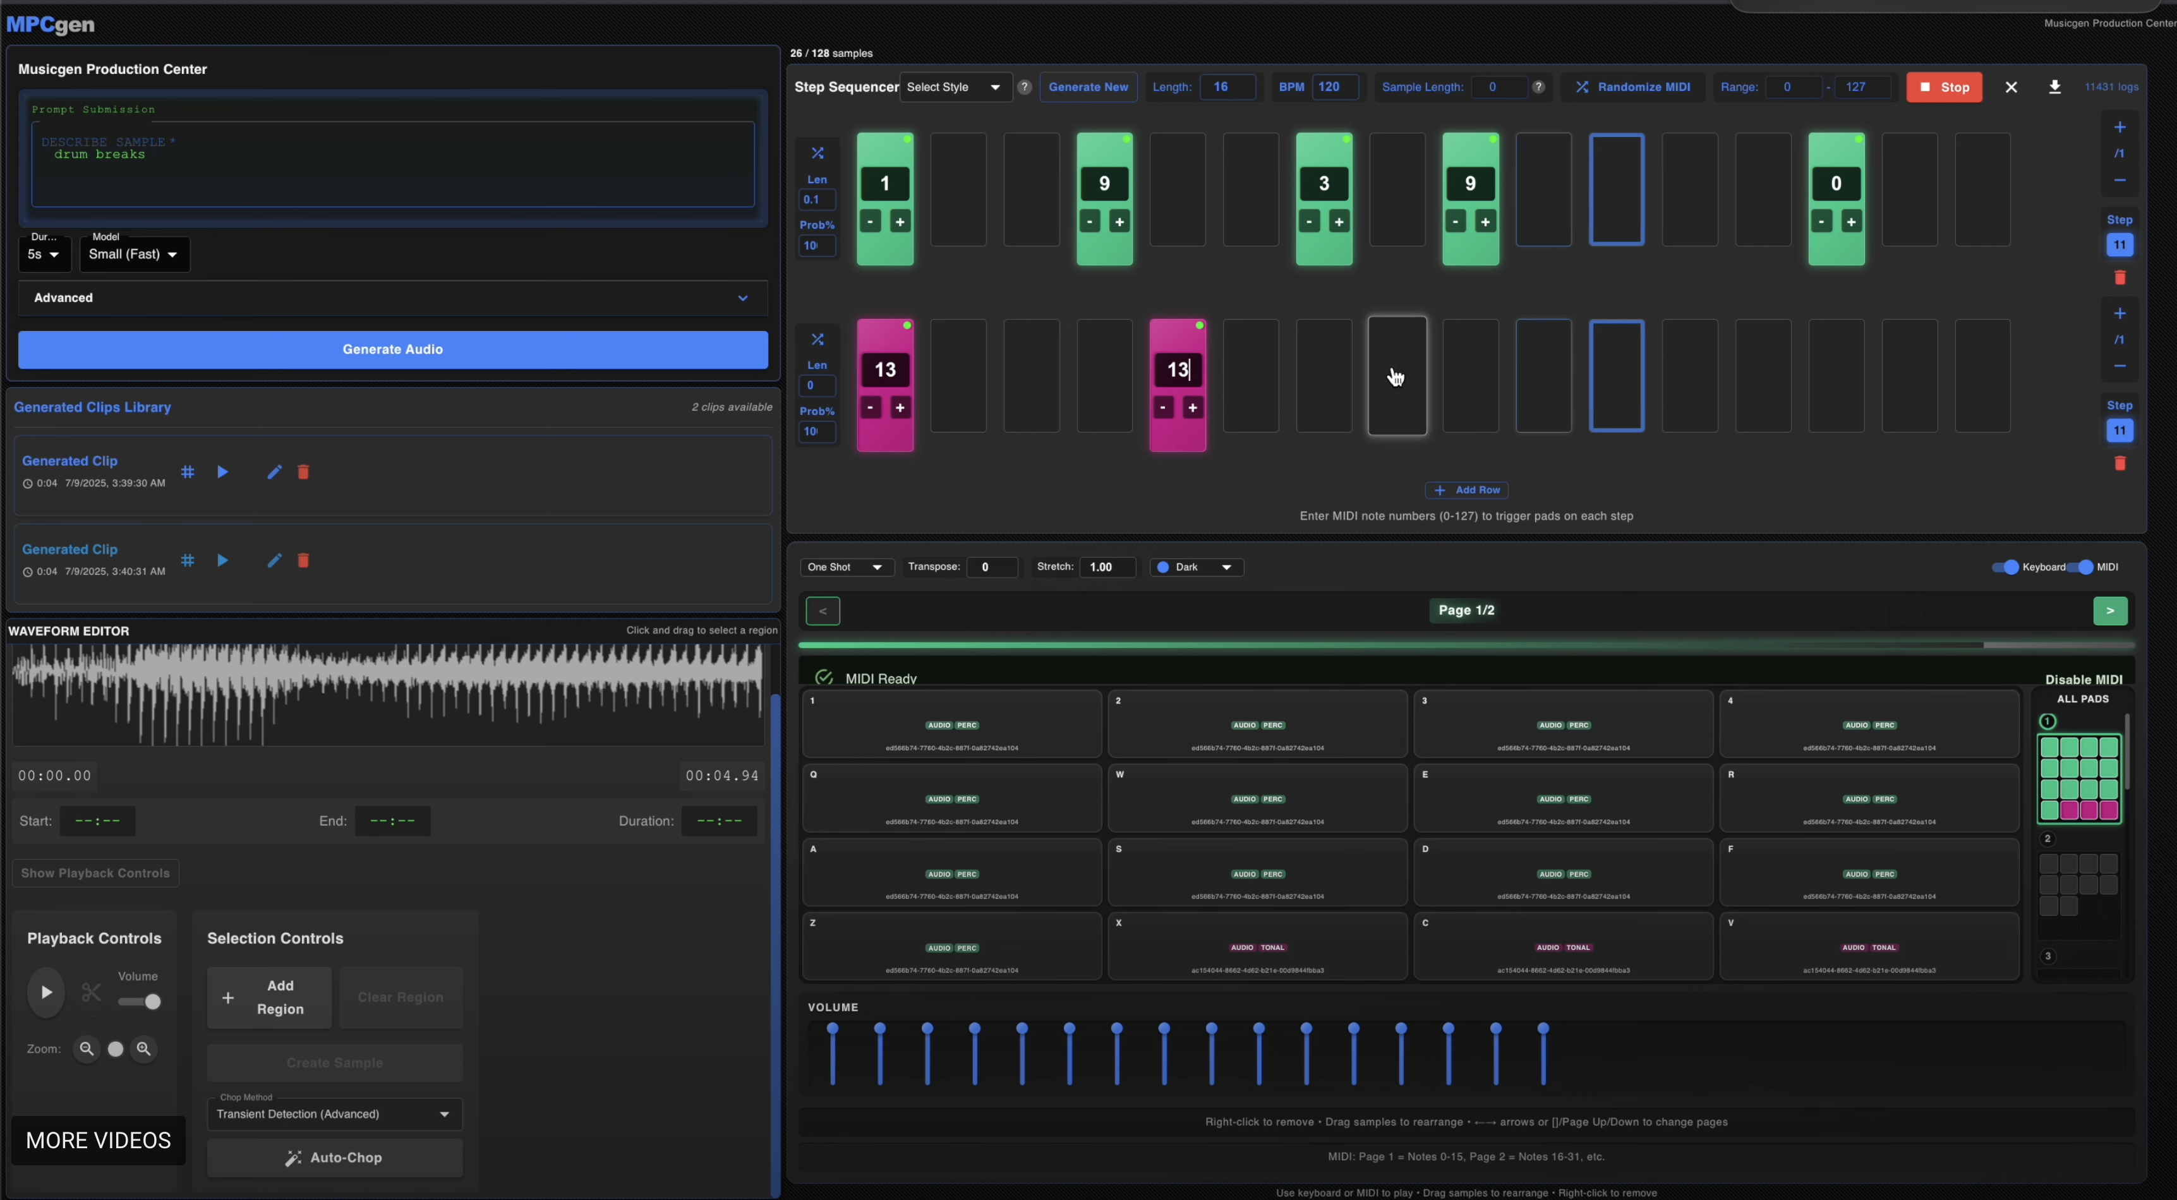Click the minus icon on the second row's right side

coord(2120,366)
